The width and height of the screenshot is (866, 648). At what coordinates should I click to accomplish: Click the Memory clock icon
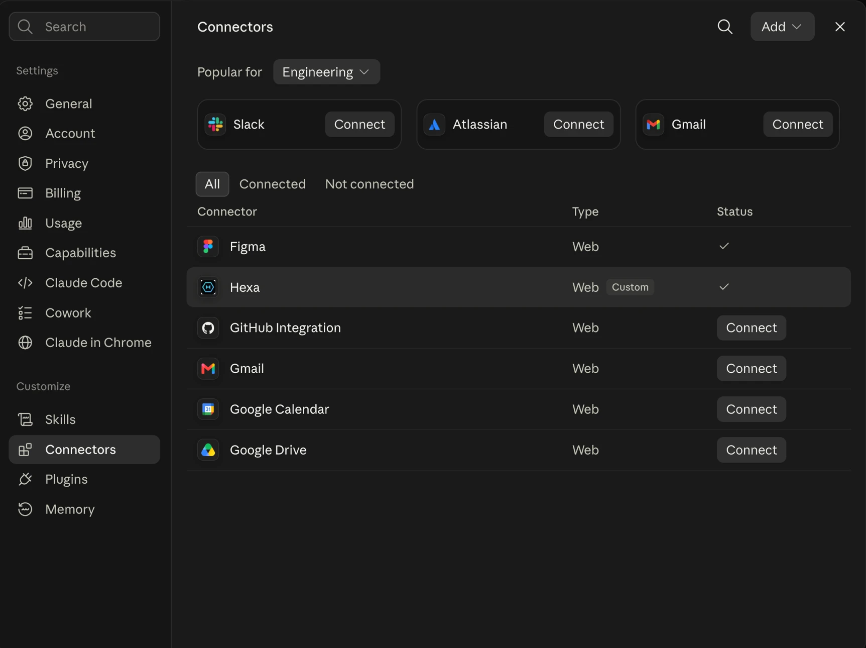[25, 509]
